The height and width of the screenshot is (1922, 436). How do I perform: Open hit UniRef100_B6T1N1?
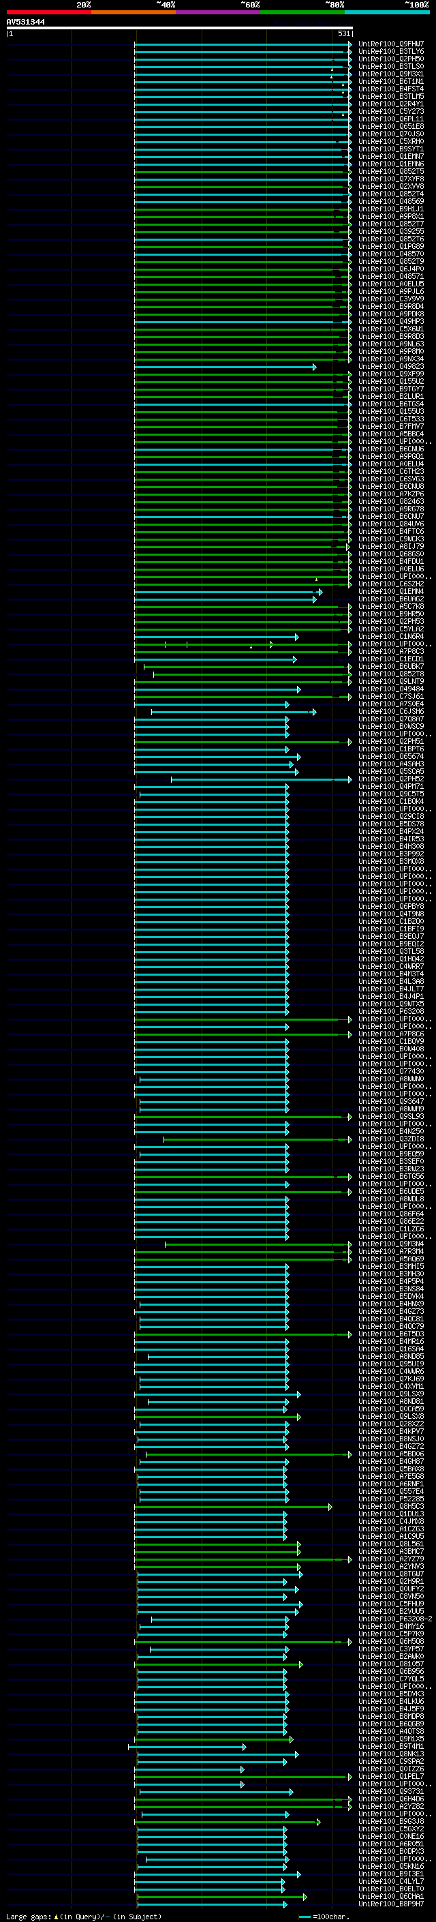[x=391, y=81]
